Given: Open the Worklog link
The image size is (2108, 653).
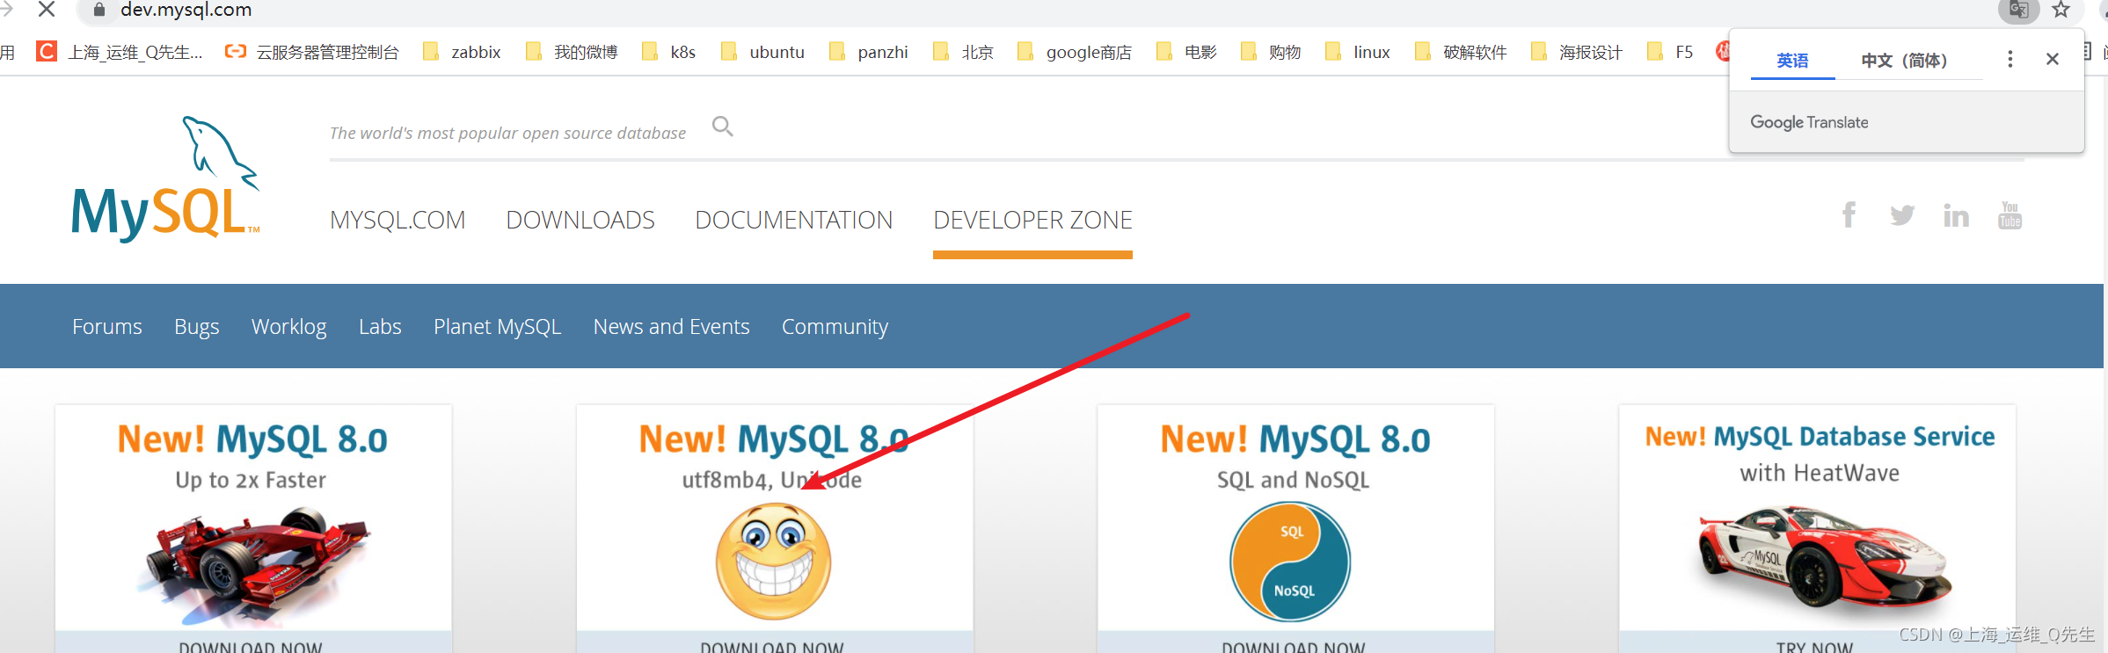Looking at the screenshot, I should coord(288,327).
